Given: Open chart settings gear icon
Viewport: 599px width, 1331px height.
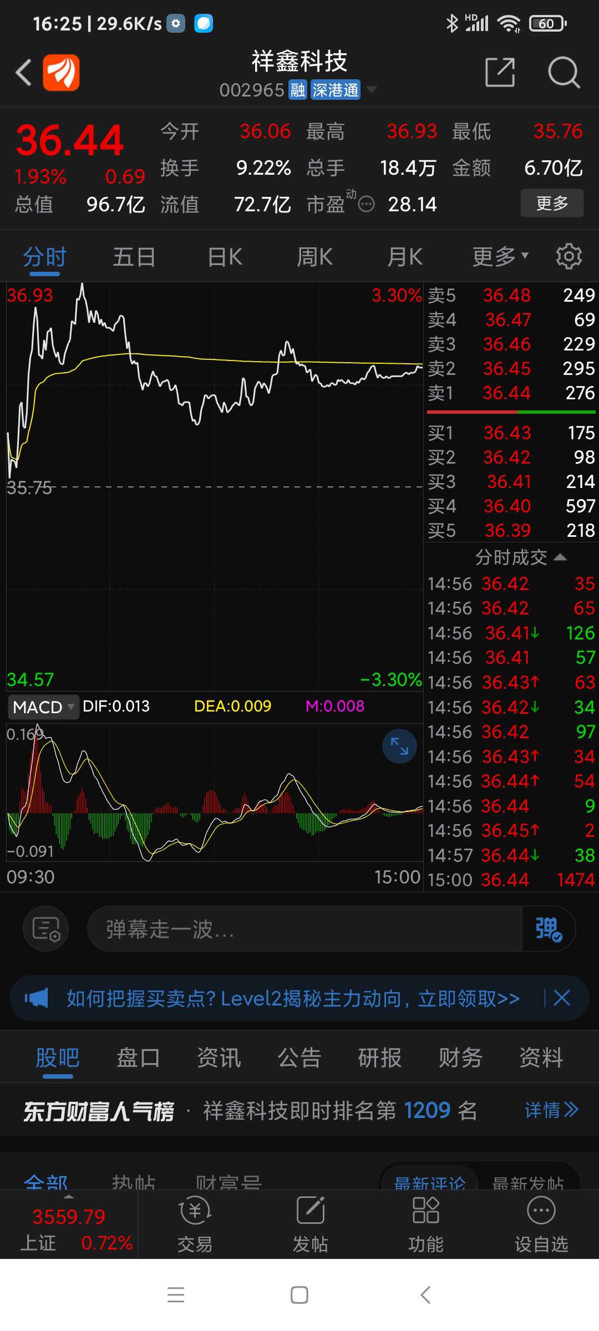Looking at the screenshot, I should pos(569,256).
